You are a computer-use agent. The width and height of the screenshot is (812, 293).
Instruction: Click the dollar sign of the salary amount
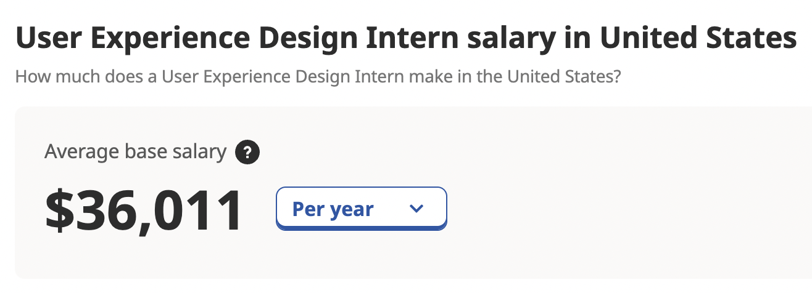click(x=59, y=211)
